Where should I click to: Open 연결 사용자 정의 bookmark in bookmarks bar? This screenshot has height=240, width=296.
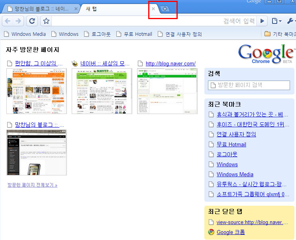tap(180, 34)
